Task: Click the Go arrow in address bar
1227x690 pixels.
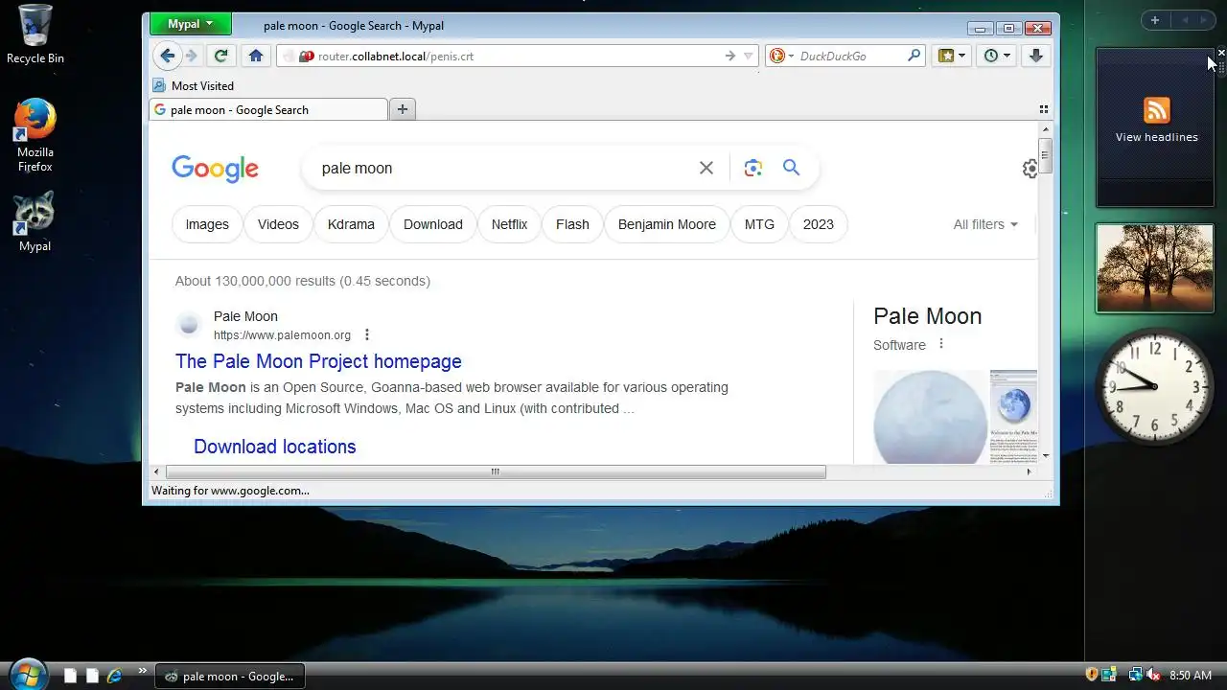Action: [730, 57]
